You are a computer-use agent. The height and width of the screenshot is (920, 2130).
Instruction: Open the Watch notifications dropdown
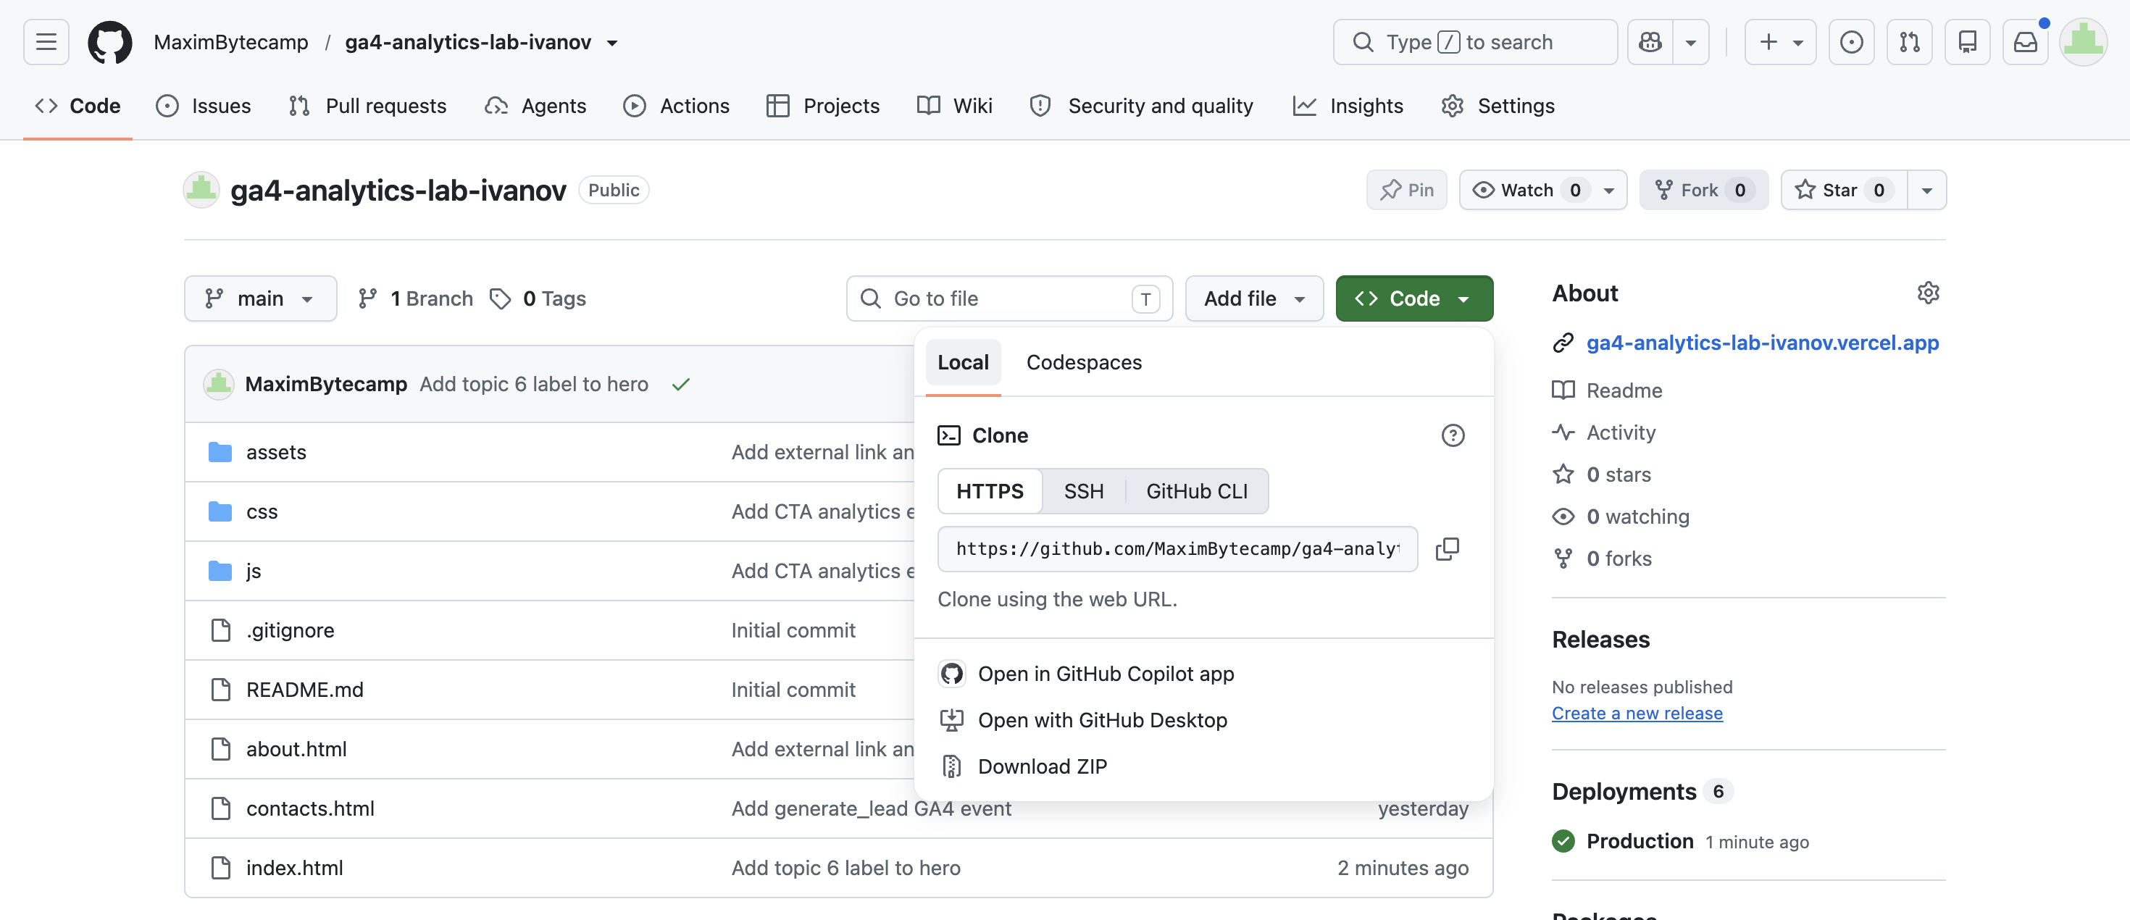1543,190
